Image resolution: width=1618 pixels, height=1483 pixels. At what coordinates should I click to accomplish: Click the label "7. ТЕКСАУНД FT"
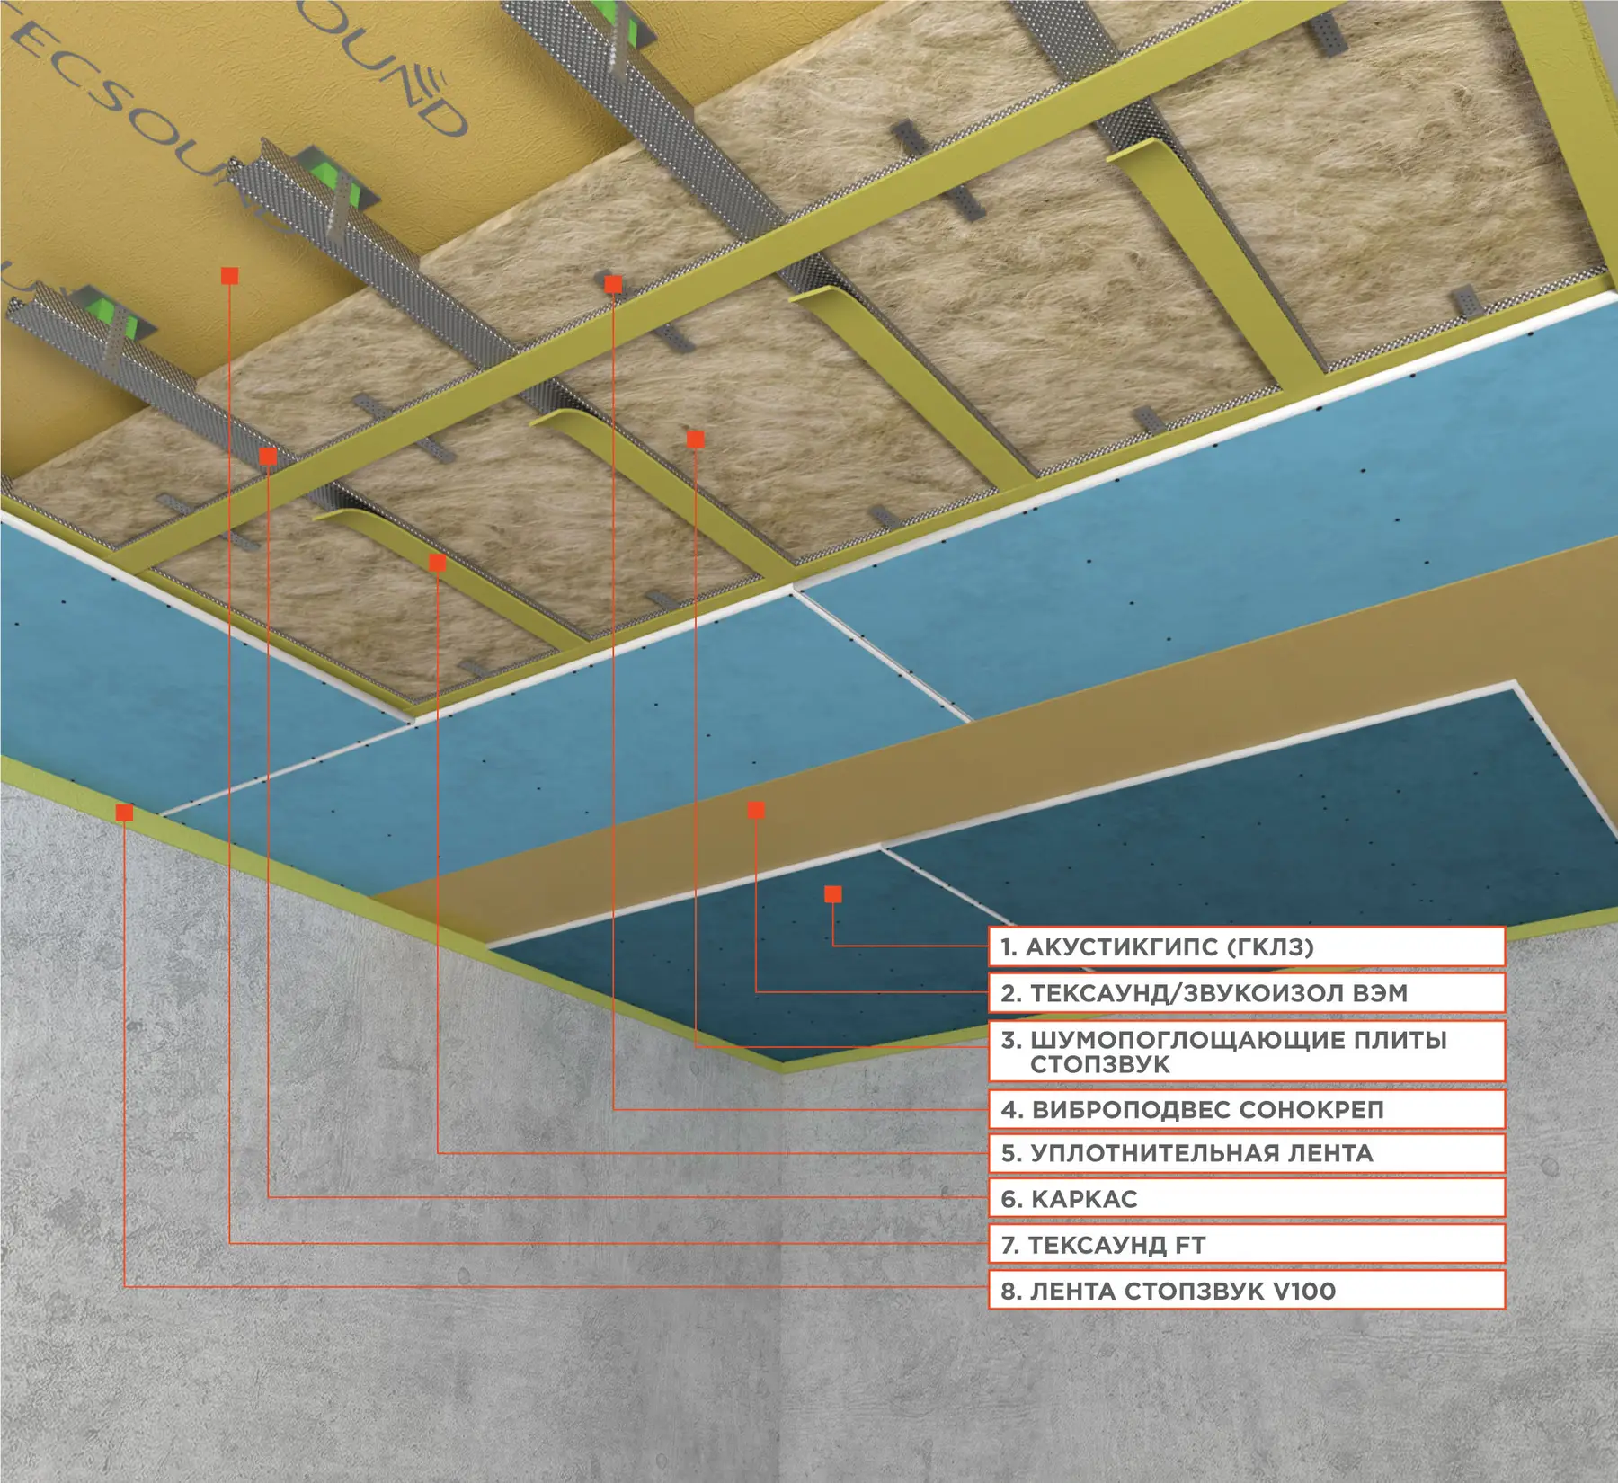(x=1247, y=1245)
